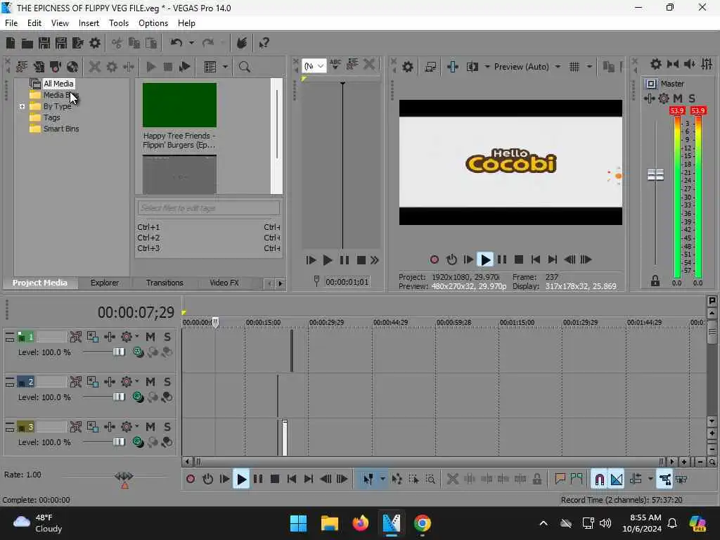Mute Track 2 with M button

150,382
